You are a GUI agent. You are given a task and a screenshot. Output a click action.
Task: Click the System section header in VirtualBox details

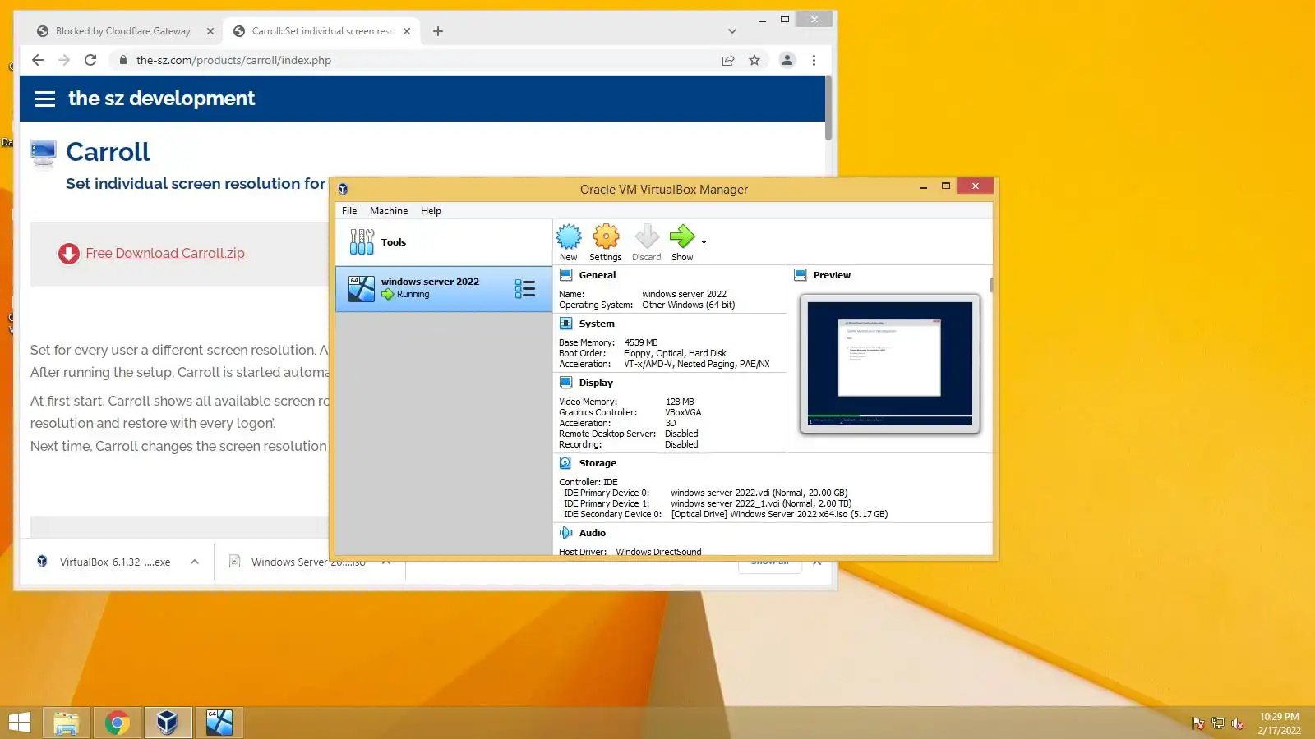click(597, 324)
